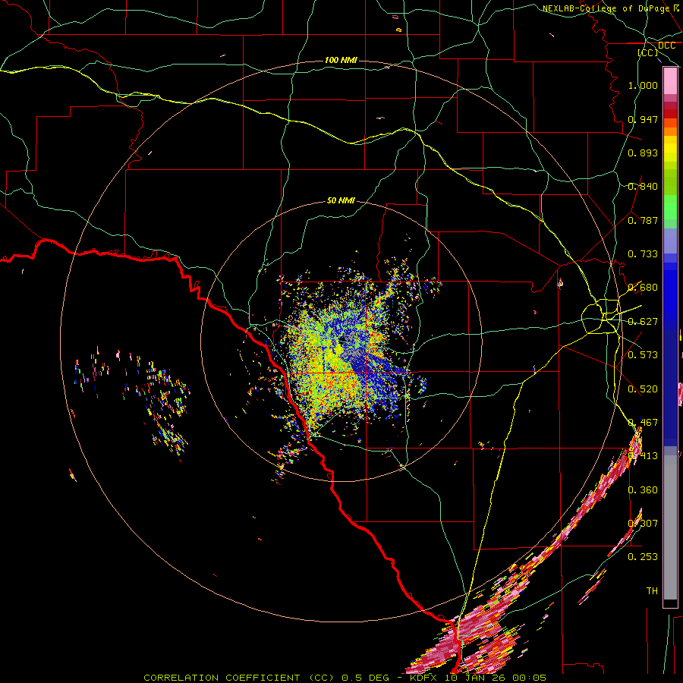Click the 0.787 scale value

click(x=643, y=220)
